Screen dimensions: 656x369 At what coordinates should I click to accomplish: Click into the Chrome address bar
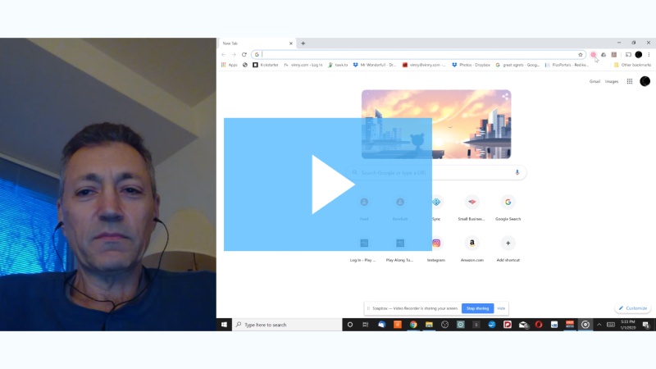(x=418, y=55)
